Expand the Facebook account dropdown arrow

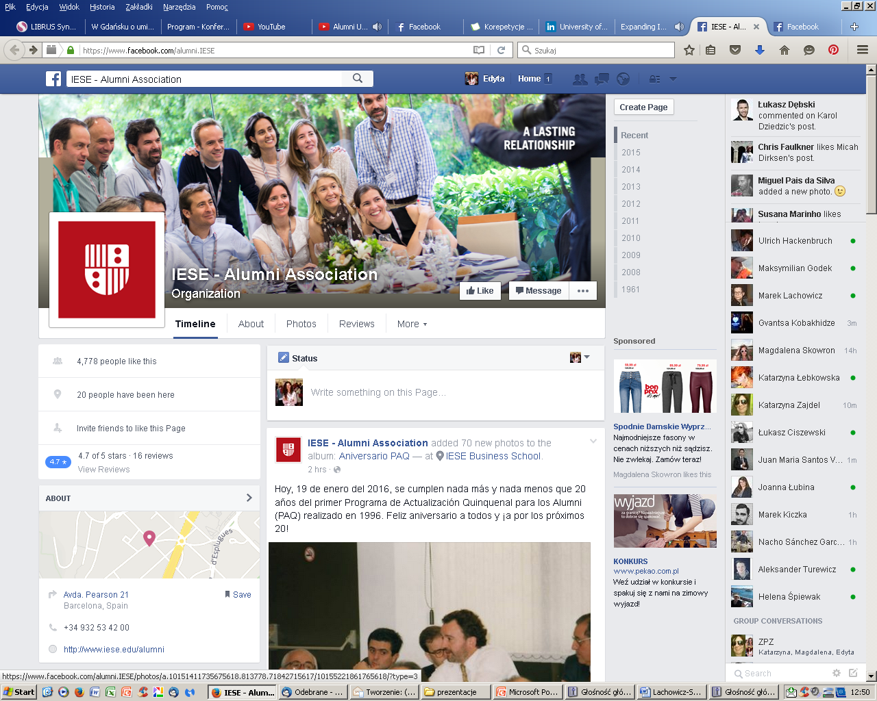(x=673, y=79)
